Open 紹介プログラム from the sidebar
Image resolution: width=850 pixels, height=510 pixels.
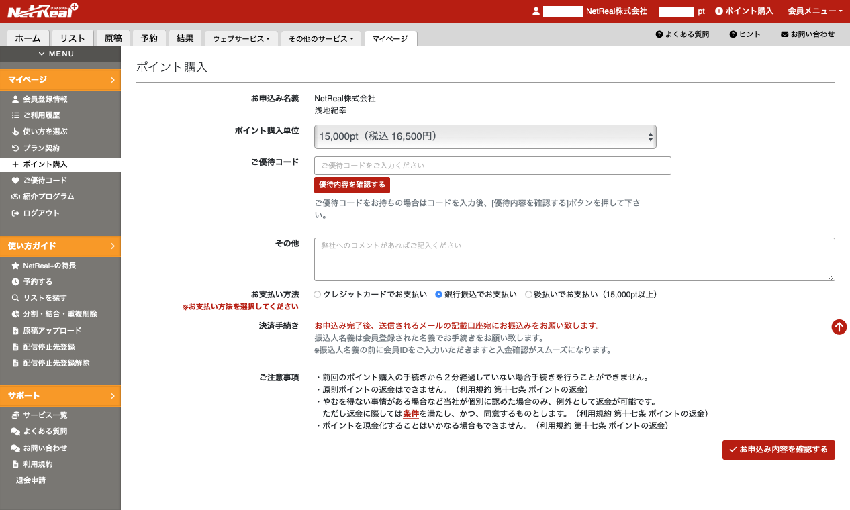tap(48, 197)
